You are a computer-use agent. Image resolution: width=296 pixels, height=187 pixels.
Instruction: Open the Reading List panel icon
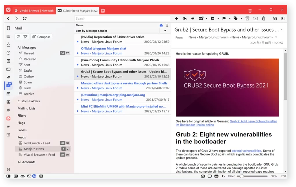pos(8,36)
